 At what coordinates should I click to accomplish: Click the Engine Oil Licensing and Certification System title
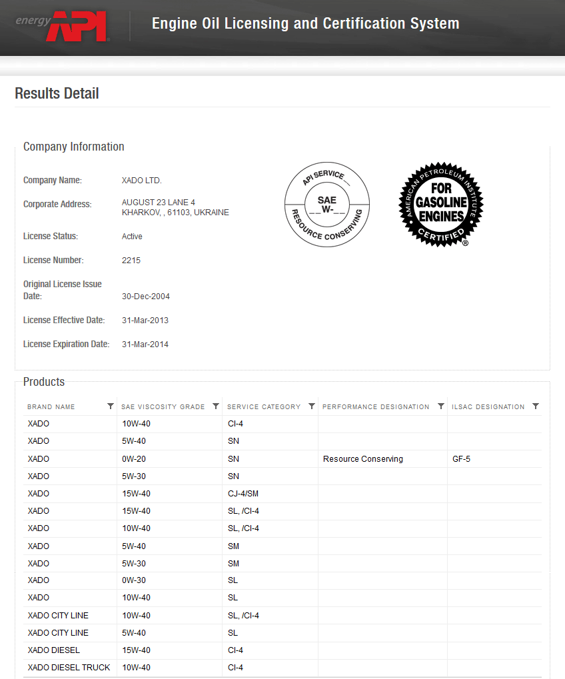pos(305,23)
